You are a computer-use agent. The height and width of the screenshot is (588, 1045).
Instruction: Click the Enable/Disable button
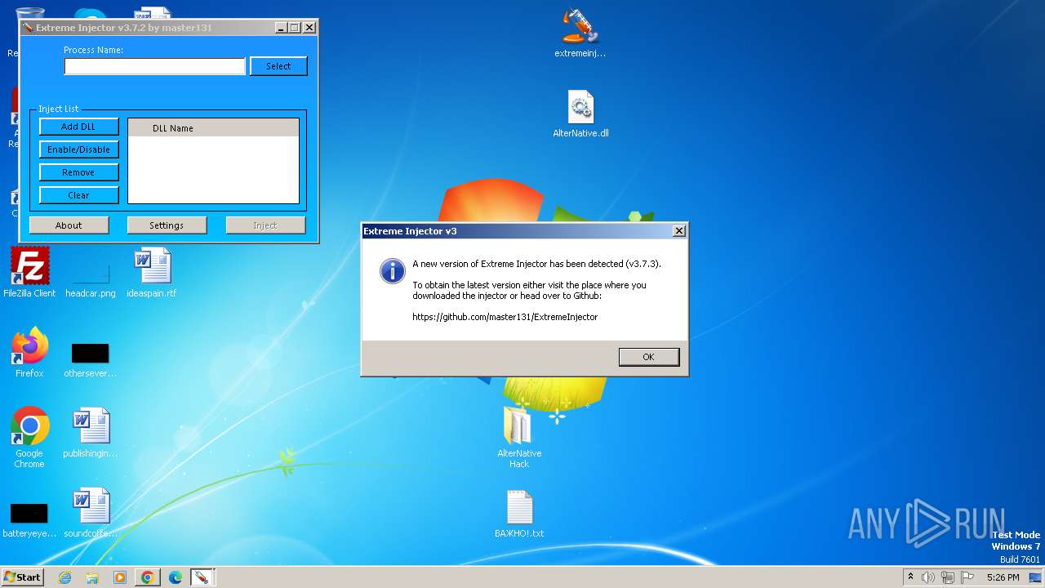tap(79, 149)
